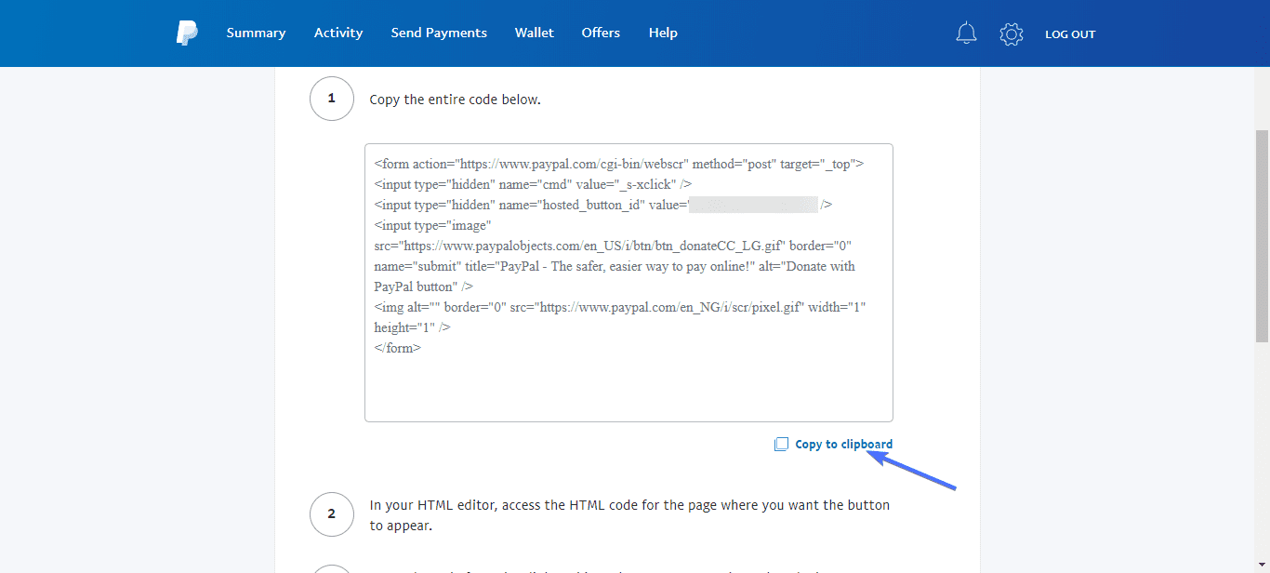Click the code line containing name="cmd"
This screenshot has width=1270, height=573.
[533, 184]
